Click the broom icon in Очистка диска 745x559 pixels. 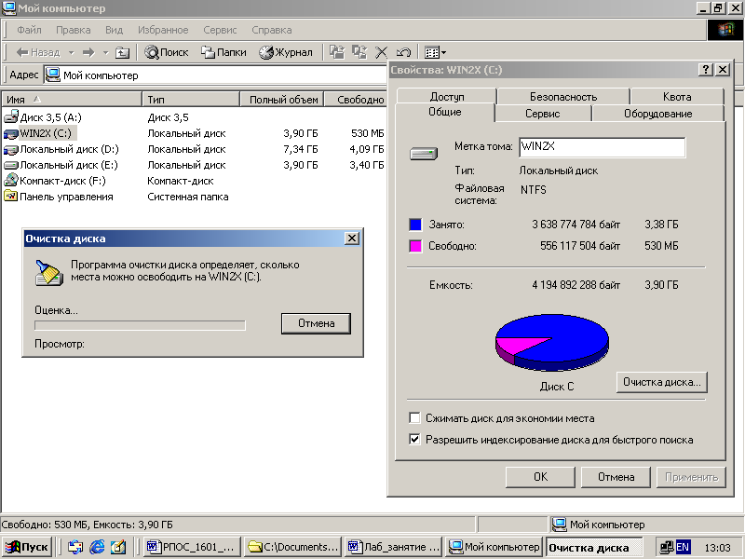[49, 273]
